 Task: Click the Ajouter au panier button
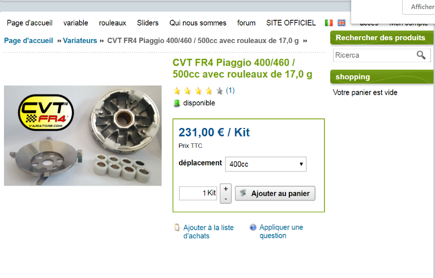275,194
